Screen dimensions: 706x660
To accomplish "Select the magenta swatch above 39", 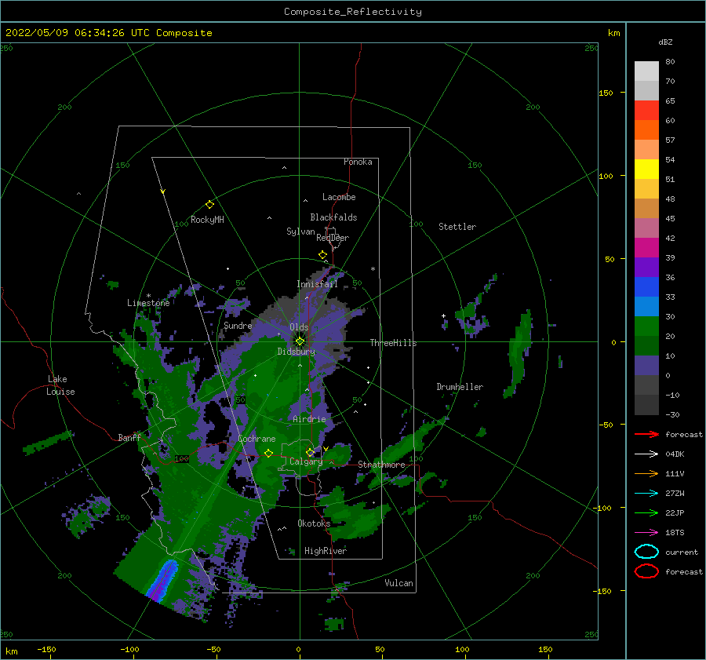I will pos(646,248).
